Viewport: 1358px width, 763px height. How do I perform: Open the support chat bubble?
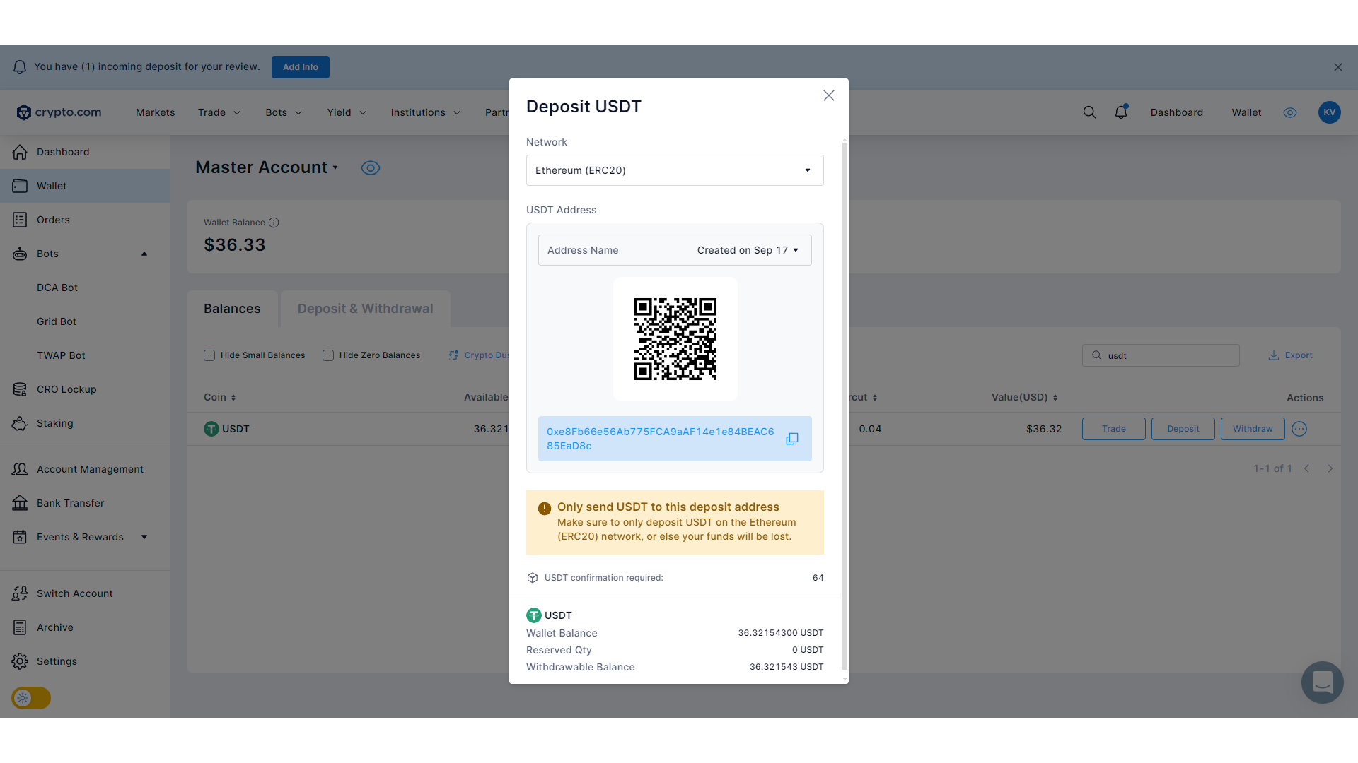pyautogui.click(x=1323, y=682)
